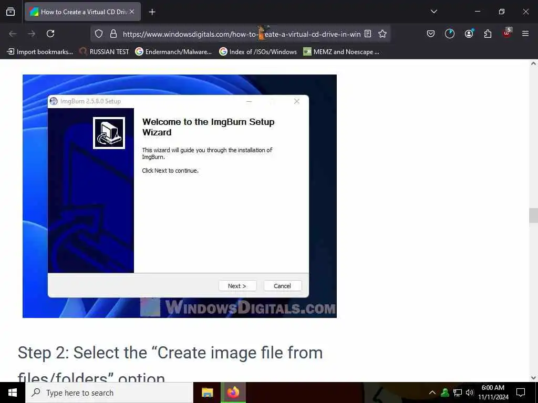The width and height of the screenshot is (538, 403).
Task: Go forward to the next page
Action: click(x=32, y=34)
